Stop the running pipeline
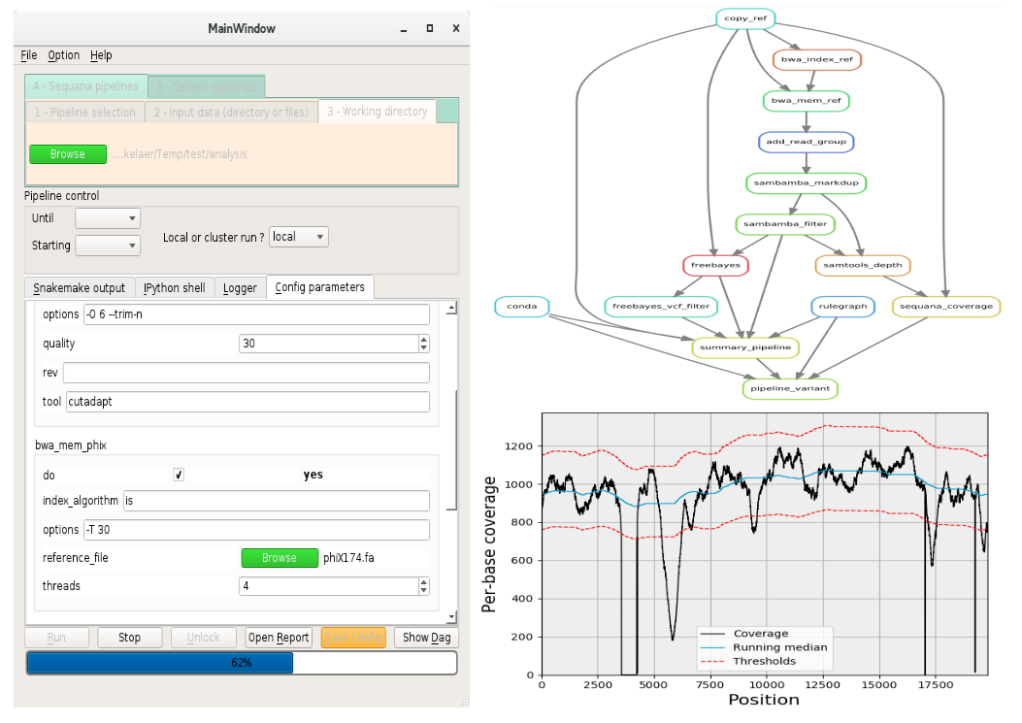Screen dimensions: 1022x723 tap(129, 638)
